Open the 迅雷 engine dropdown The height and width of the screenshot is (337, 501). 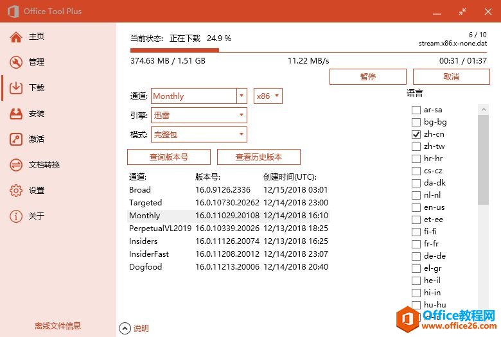pyautogui.click(x=198, y=115)
